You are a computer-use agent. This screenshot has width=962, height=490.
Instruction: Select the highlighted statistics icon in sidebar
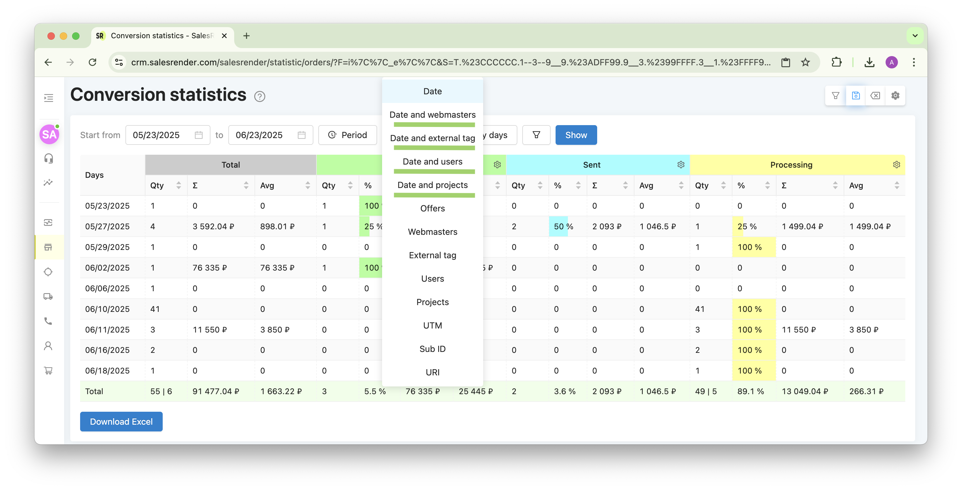(x=48, y=247)
